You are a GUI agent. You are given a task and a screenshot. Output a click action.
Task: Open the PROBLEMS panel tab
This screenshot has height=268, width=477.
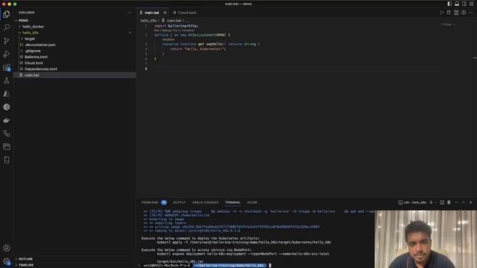tap(150, 202)
